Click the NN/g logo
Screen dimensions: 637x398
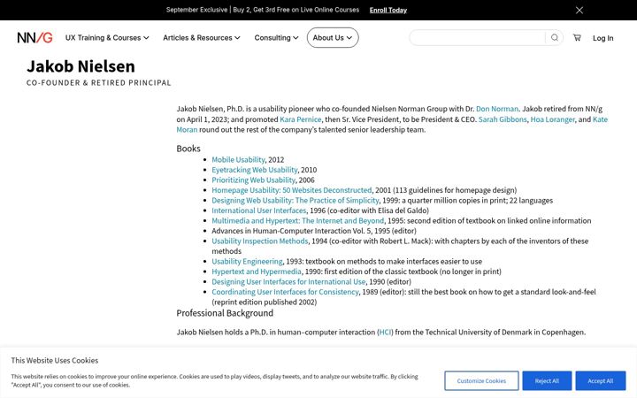pos(35,38)
